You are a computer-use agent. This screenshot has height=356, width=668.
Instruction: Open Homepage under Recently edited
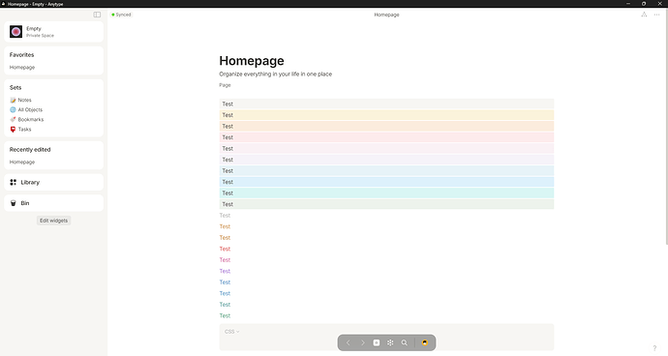(x=22, y=163)
